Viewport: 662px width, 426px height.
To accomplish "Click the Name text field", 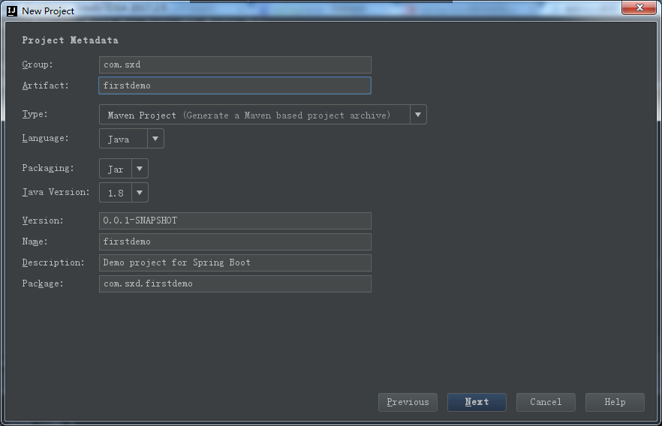I will [235, 241].
